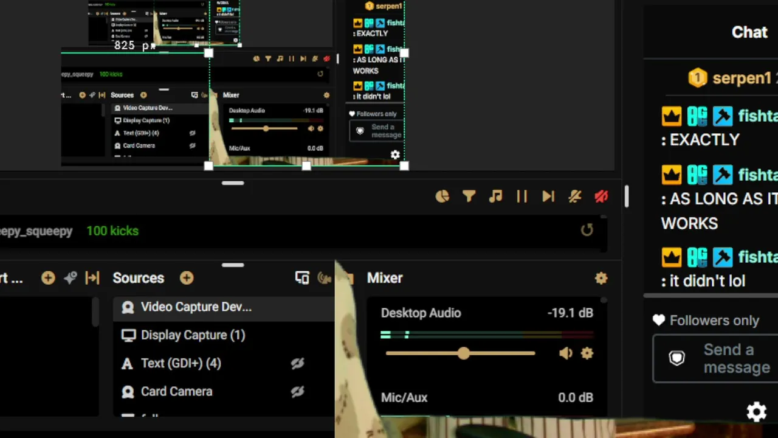The height and width of the screenshot is (438, 778).
Task: Open chat settings gear below the message box
Action: point(757,412)
